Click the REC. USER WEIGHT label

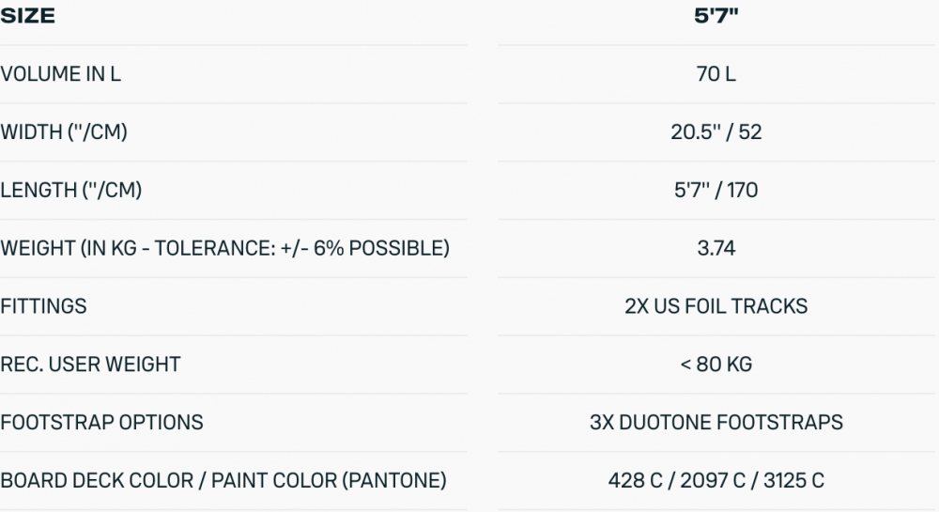90,365
